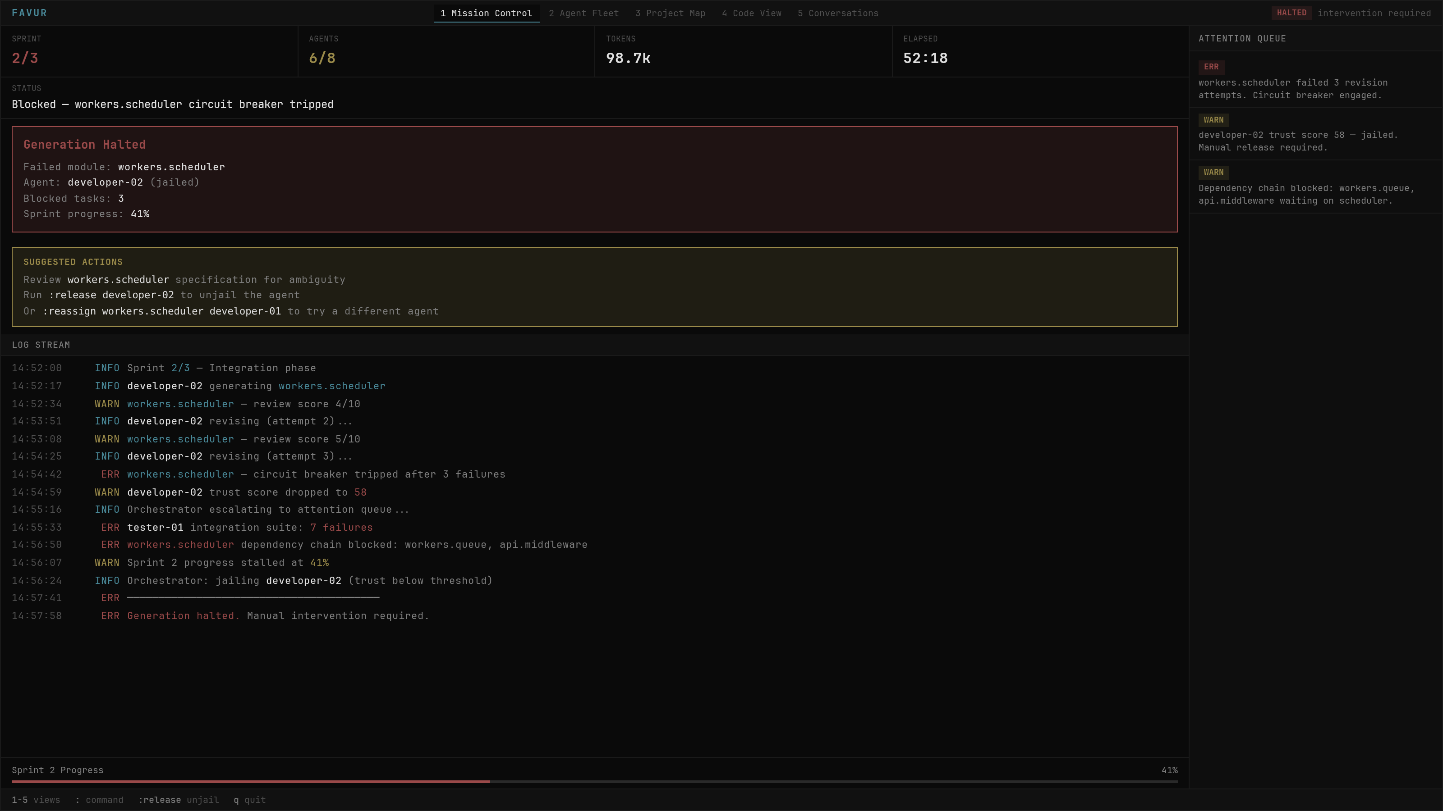Image resolution: width=1443 pixels, height=811 pixels.
Task: Click the developer-02 jailed WARN badge
Action: [x=1213, y=120]
